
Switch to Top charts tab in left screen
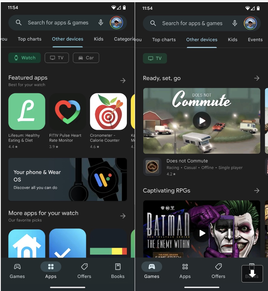pos(30,39)
